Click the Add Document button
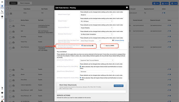 (x=119, y=86)
